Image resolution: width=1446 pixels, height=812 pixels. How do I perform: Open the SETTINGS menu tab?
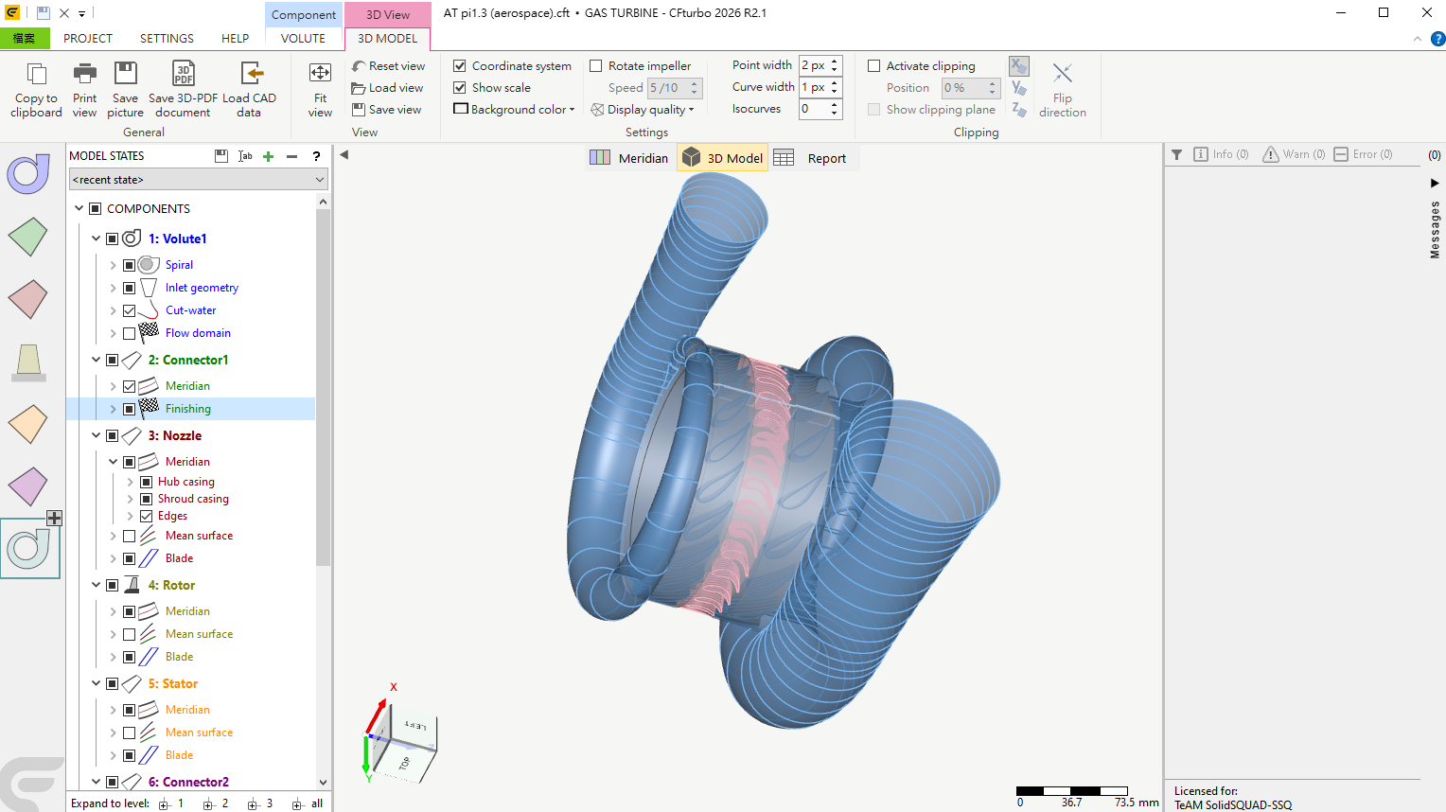167,39
